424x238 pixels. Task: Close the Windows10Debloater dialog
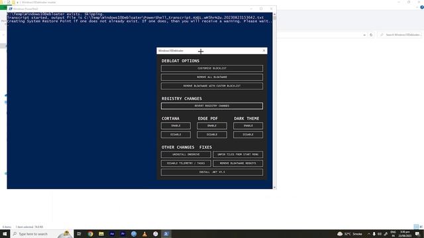coord(264,51)
